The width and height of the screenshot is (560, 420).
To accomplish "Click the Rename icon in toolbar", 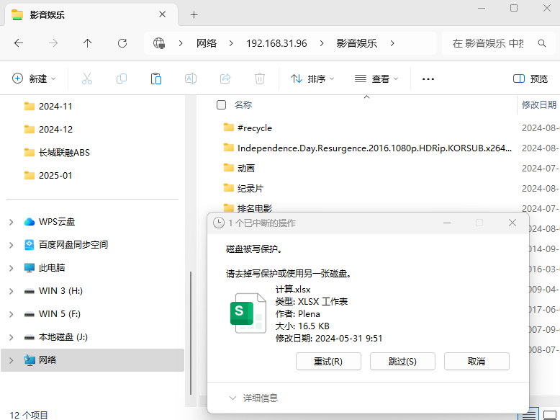I will tap(191, 79).
